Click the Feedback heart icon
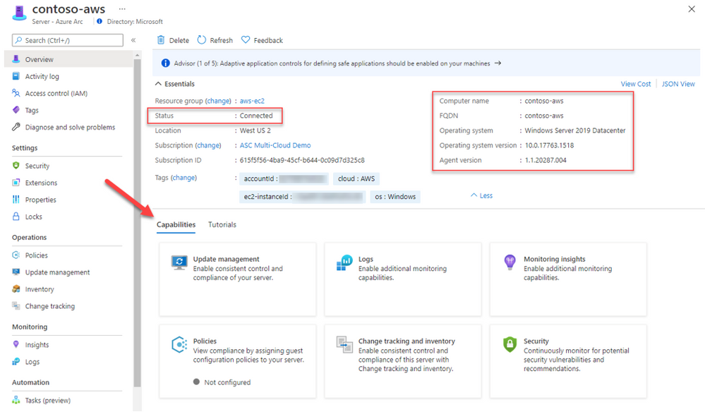 click(x=246, y=40)
